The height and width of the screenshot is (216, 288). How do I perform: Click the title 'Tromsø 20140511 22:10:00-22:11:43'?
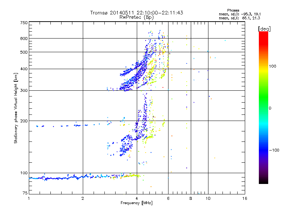(x=137, y=13)
